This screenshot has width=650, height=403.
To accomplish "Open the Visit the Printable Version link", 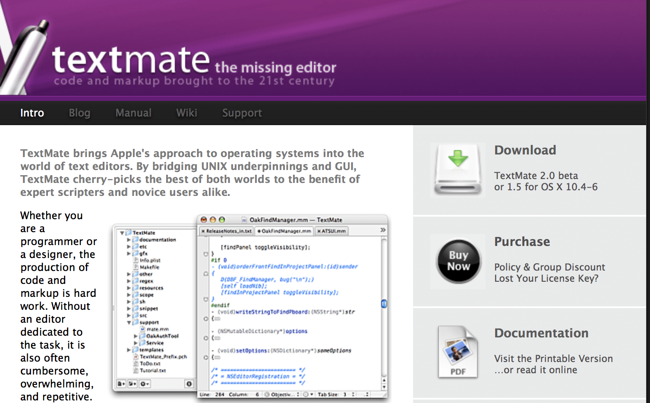I will click(x=553, y=359).
